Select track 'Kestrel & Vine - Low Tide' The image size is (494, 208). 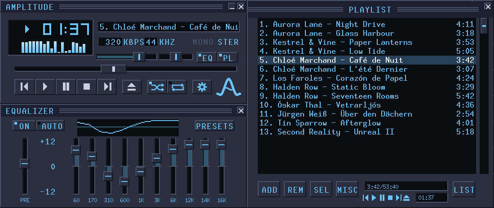click(367, 51)
